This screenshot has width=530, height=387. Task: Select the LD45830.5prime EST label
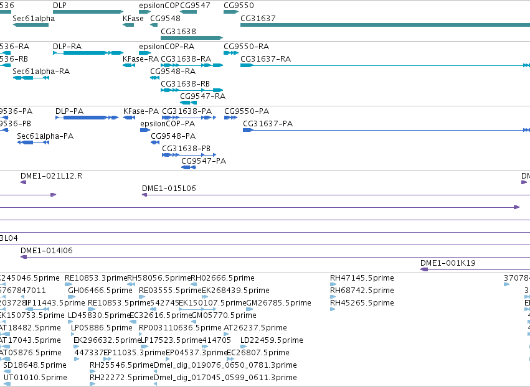100,315
